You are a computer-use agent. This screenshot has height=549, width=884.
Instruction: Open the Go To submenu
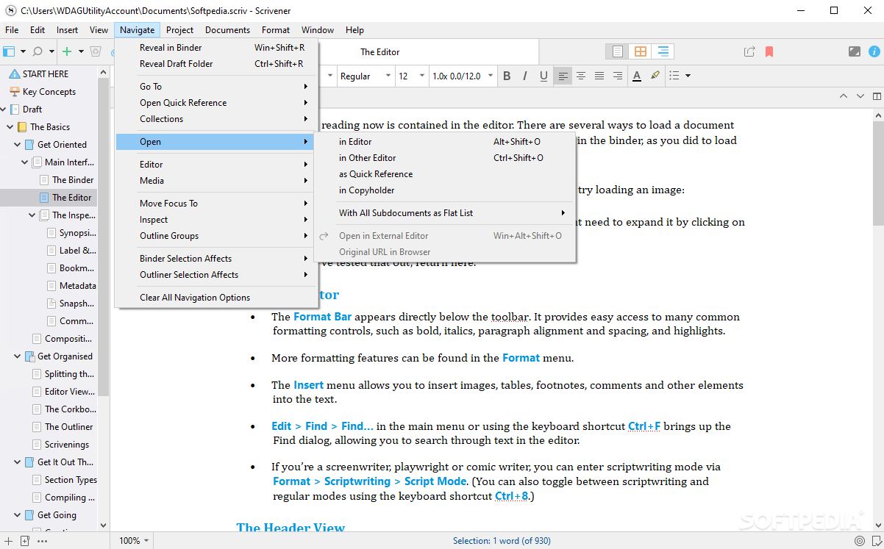pos(216,87)
